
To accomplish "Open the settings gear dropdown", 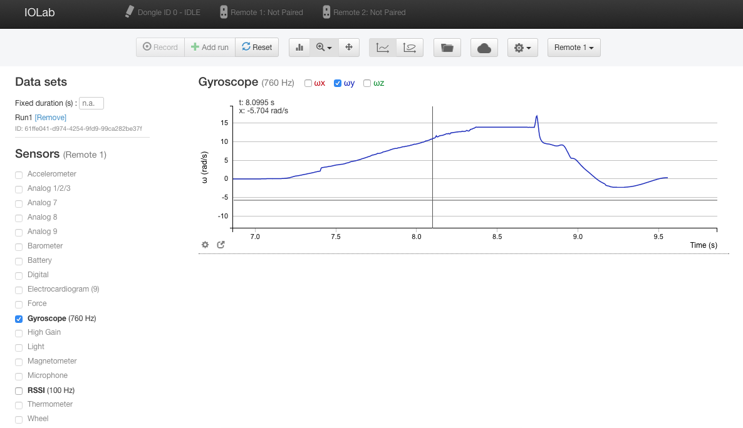I will (x=522, y=48).
